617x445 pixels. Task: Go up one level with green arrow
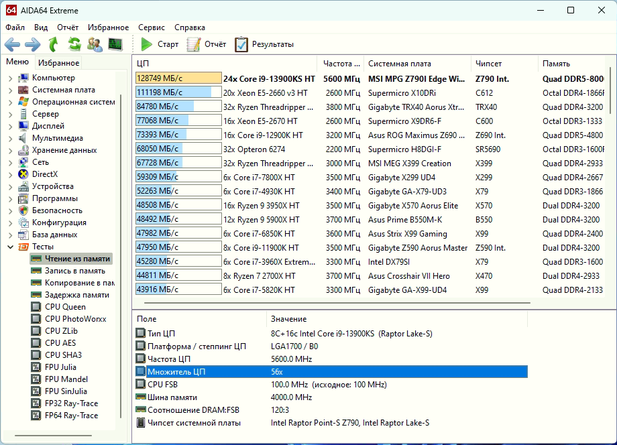pos(53,44)
